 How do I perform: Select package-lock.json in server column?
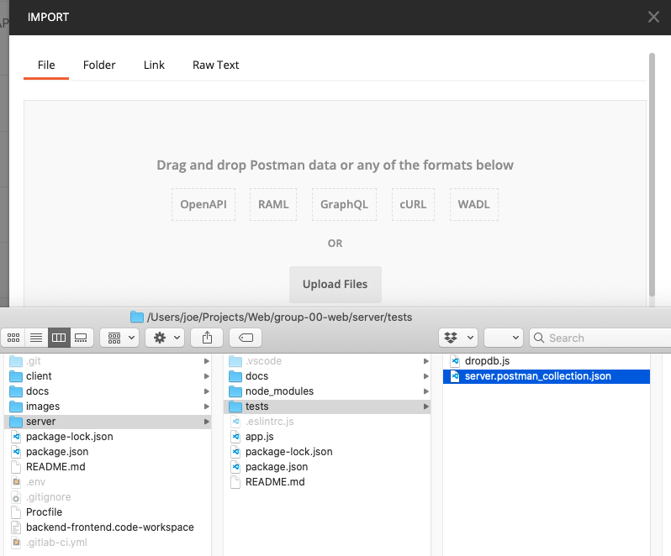coord(327,451)
